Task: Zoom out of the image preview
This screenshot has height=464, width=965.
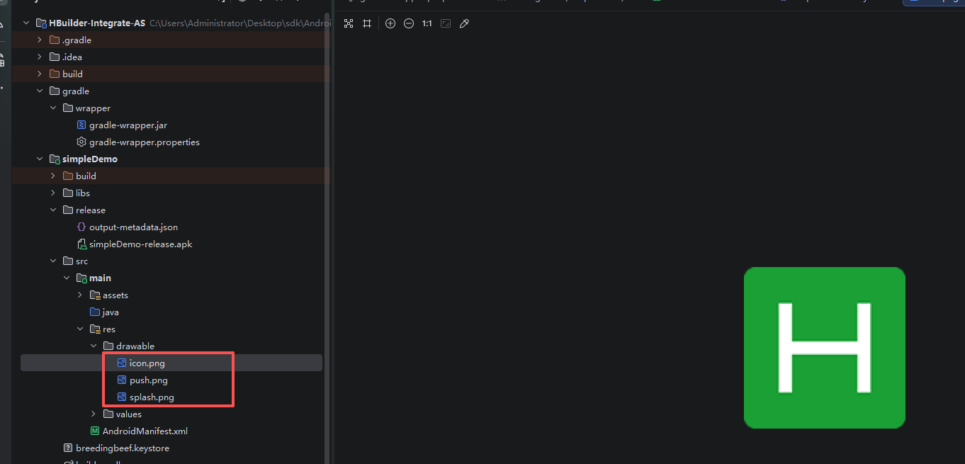Action: 409,23
